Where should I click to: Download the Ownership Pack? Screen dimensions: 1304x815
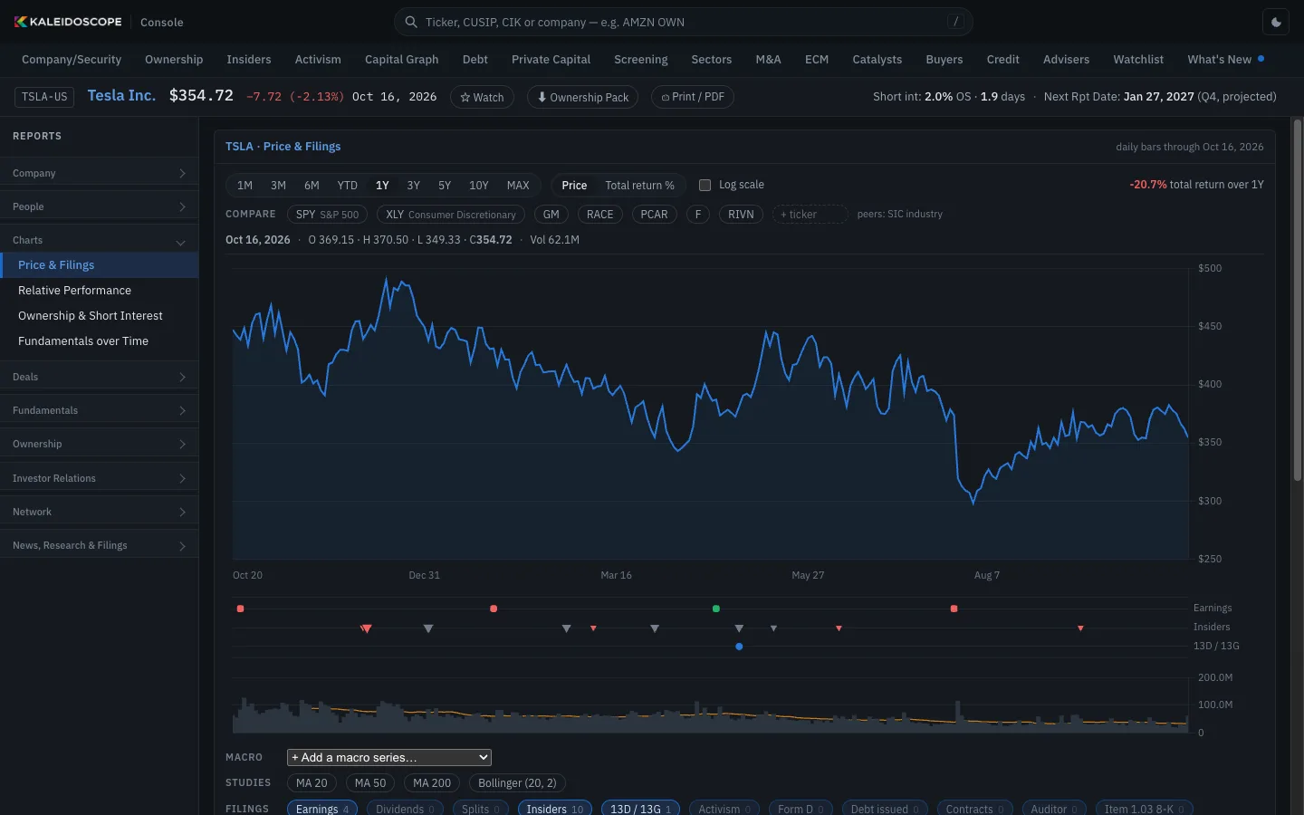pyautogui.click(x=582, y=97)
